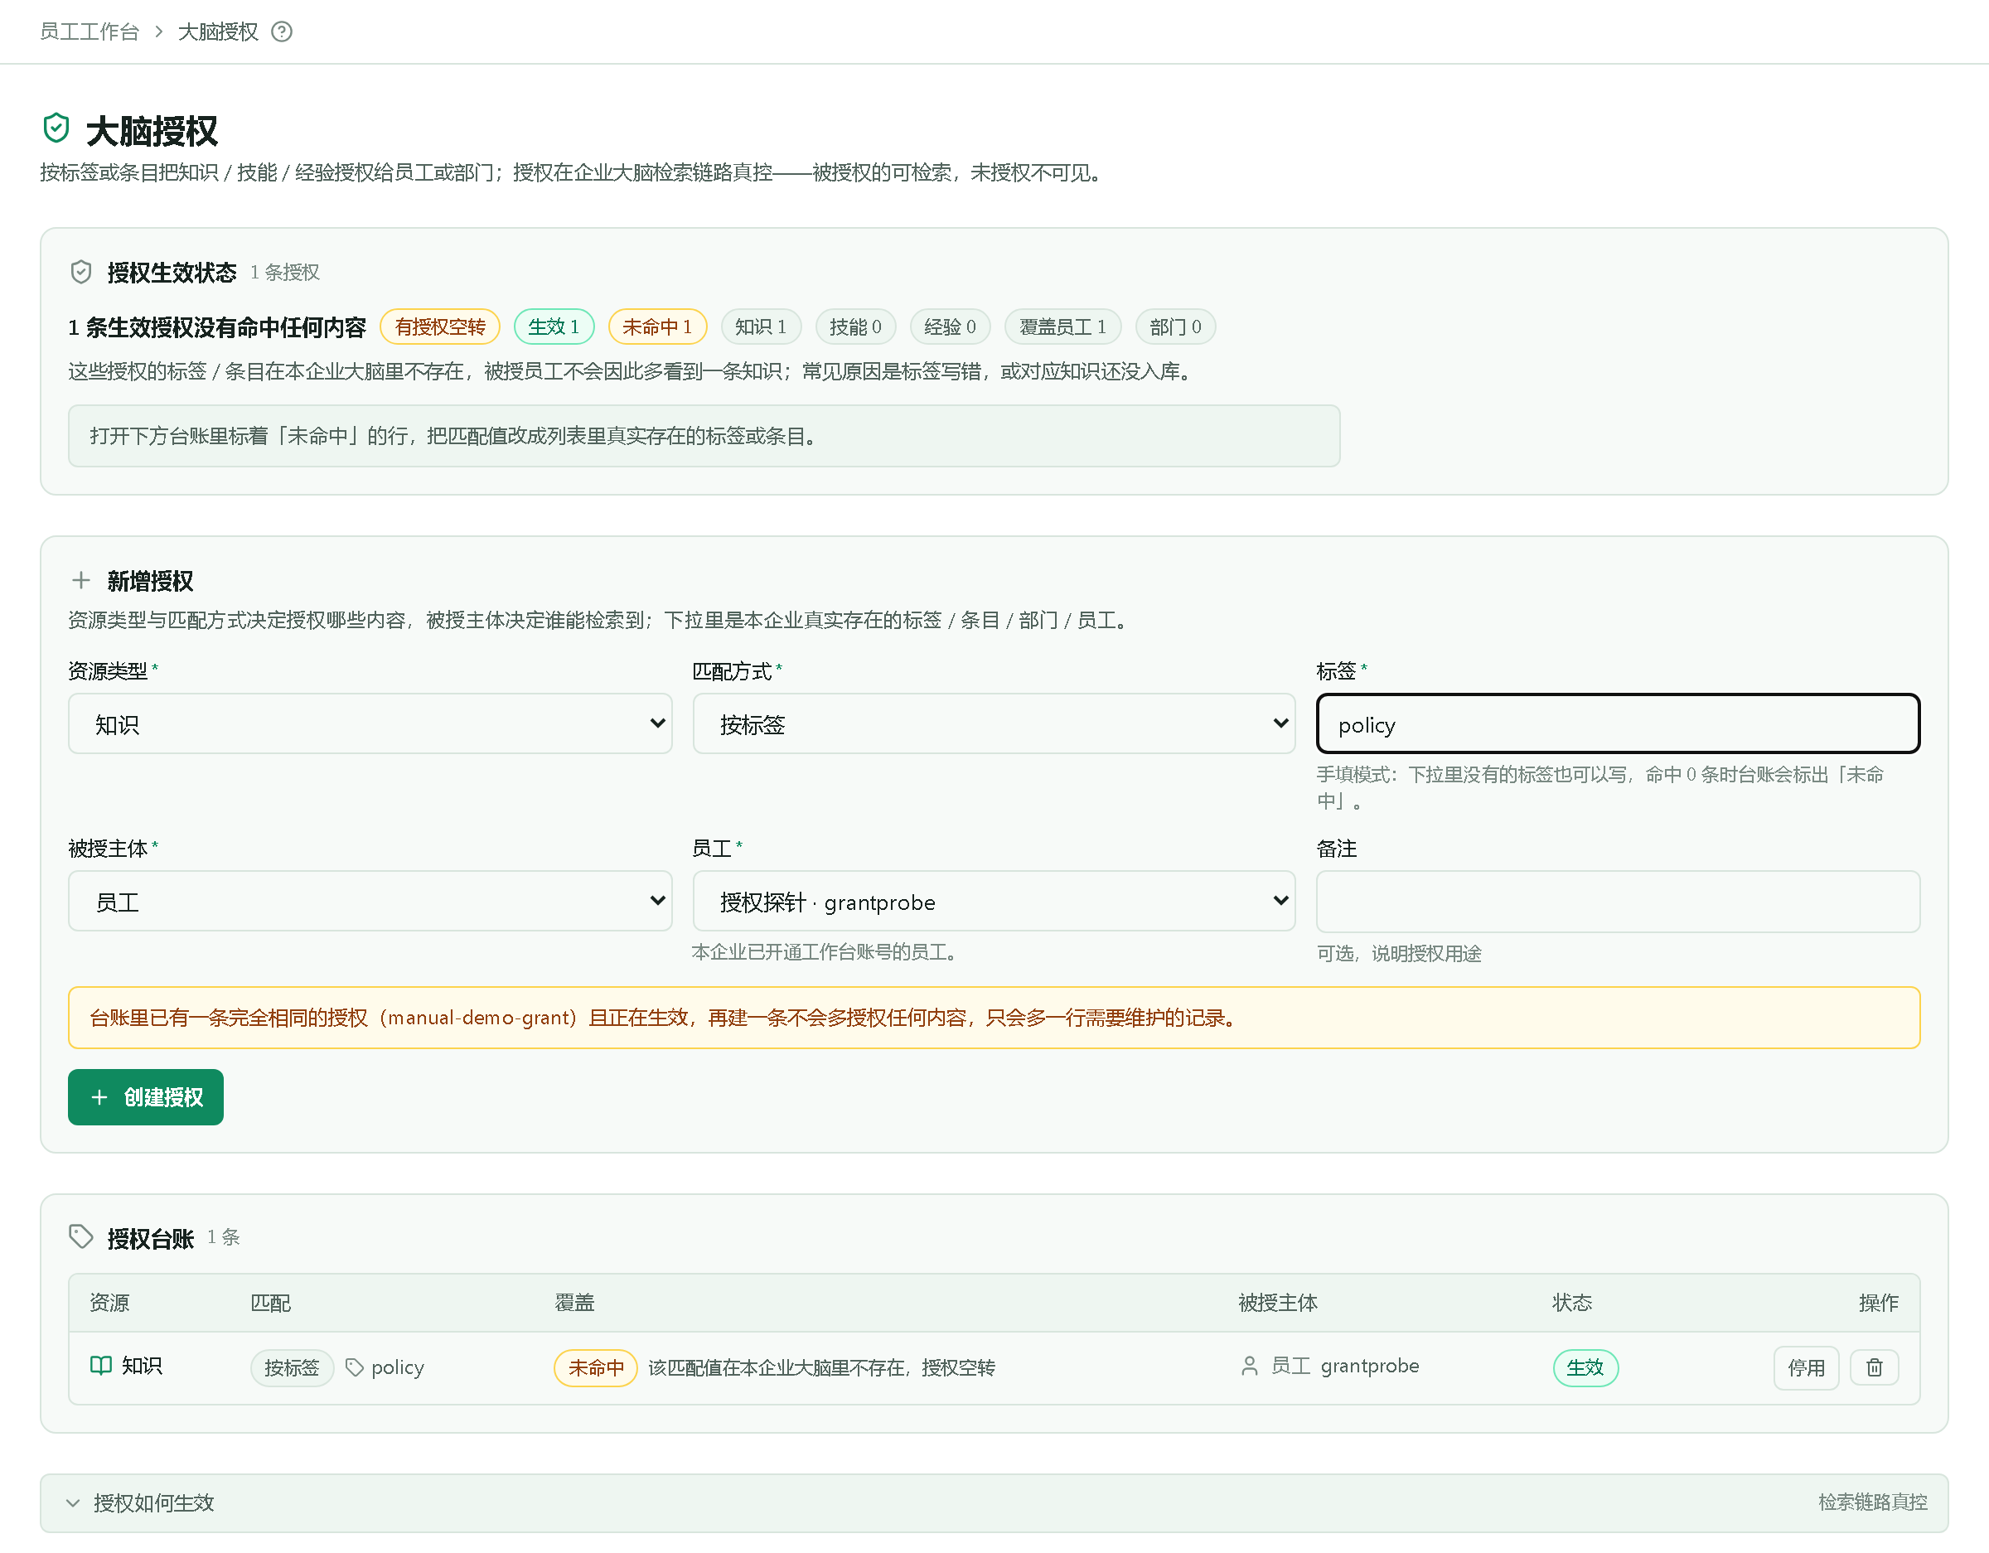Click the 创建授权 button
This screenshot has height=1553, width=1989.
click(x=146, y=1097)
